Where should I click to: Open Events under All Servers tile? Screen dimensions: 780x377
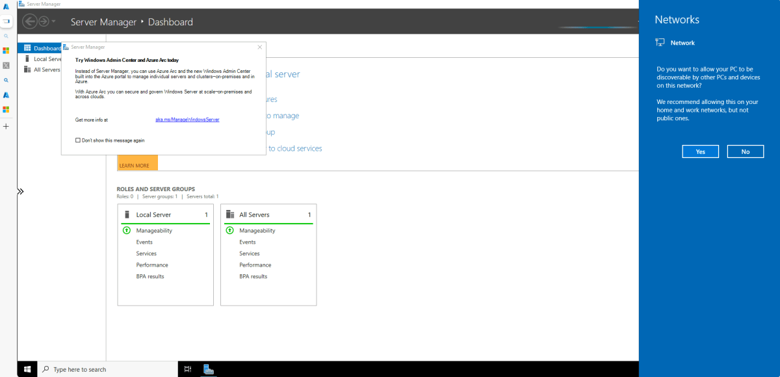point(248,242)
